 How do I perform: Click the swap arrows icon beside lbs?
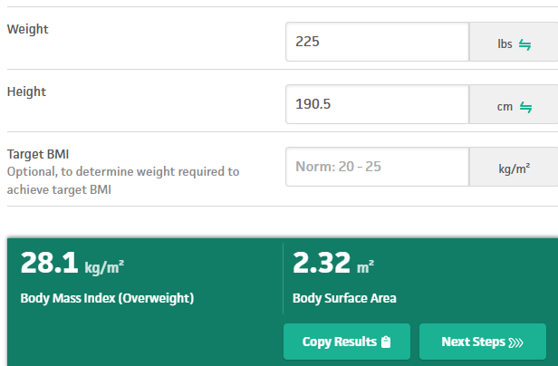[x=525, y=43]
